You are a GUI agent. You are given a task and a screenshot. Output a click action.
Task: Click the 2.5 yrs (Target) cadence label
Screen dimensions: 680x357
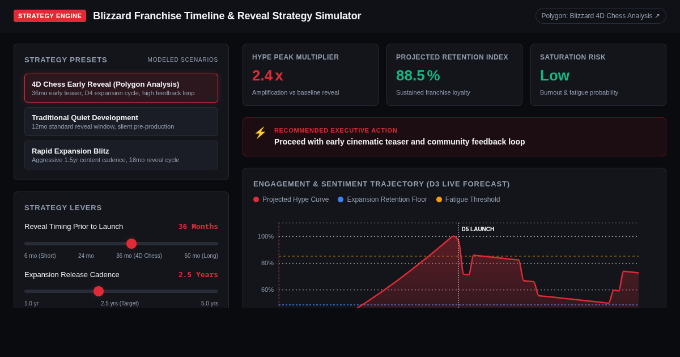[120, 303]
